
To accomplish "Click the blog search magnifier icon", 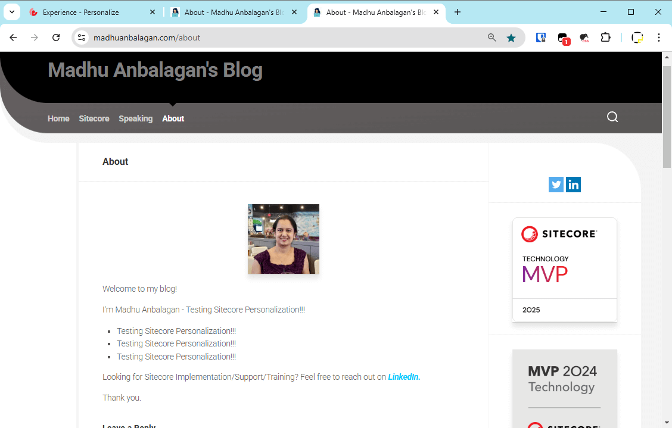I will [x=612, y=117].
